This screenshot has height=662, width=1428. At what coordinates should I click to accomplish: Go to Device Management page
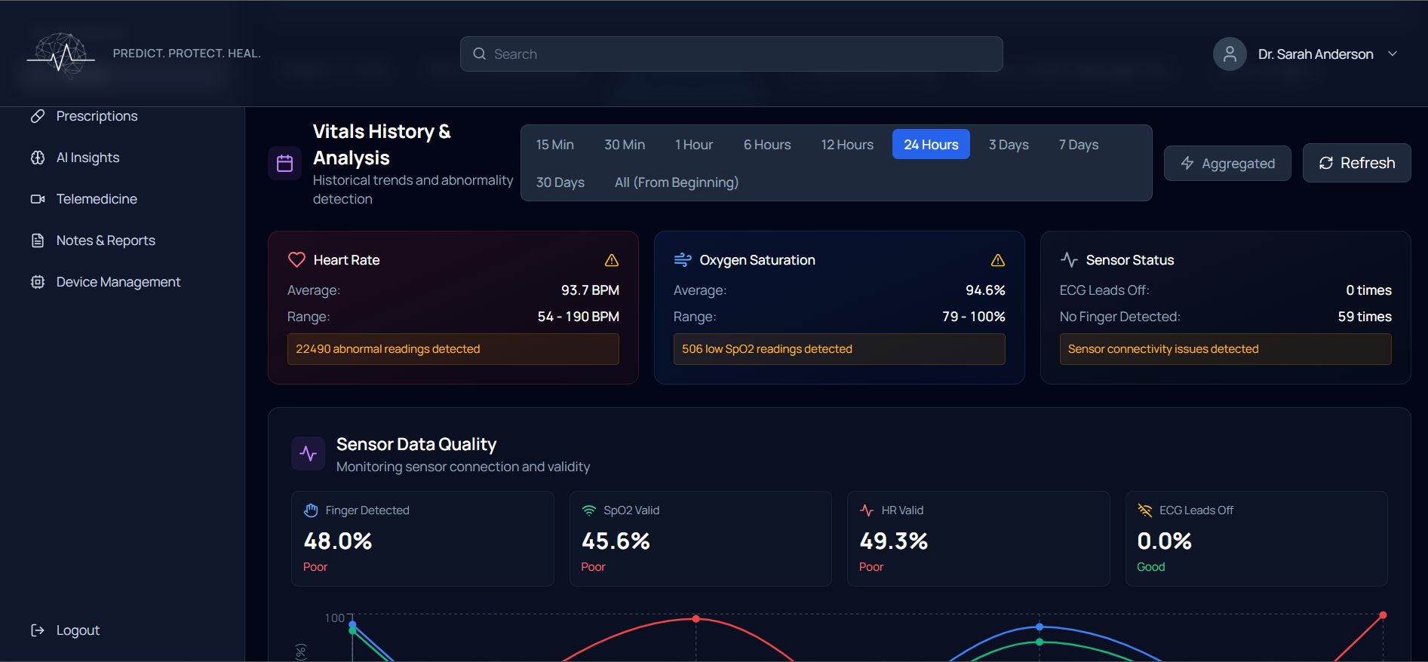[118, 282]
